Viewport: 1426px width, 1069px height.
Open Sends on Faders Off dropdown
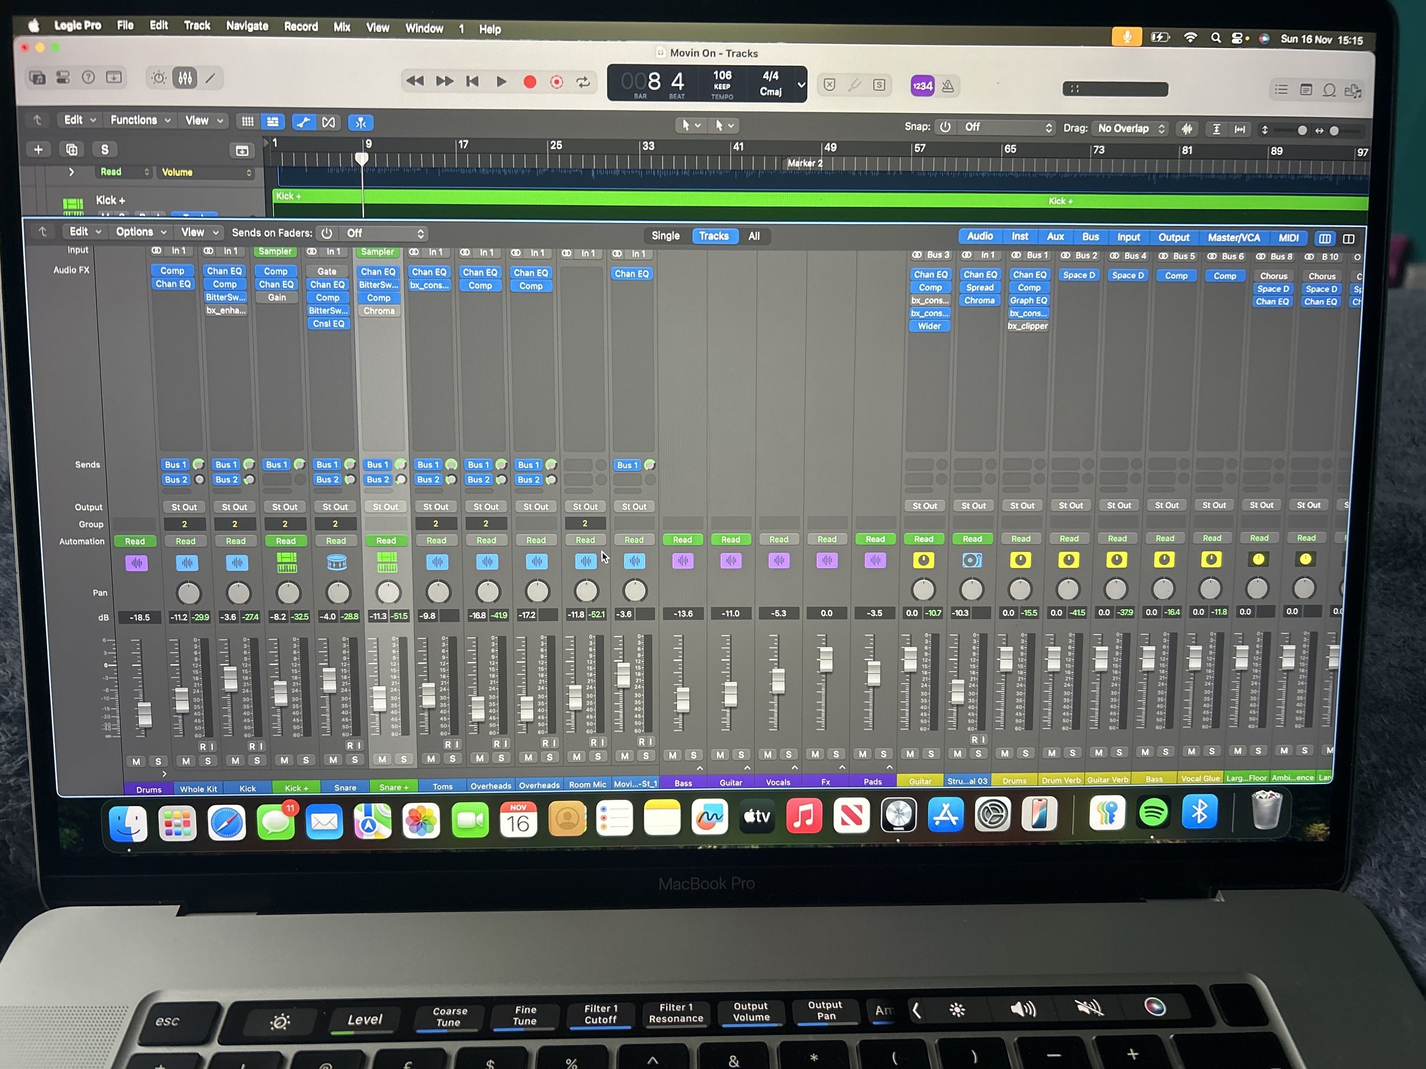384,233
